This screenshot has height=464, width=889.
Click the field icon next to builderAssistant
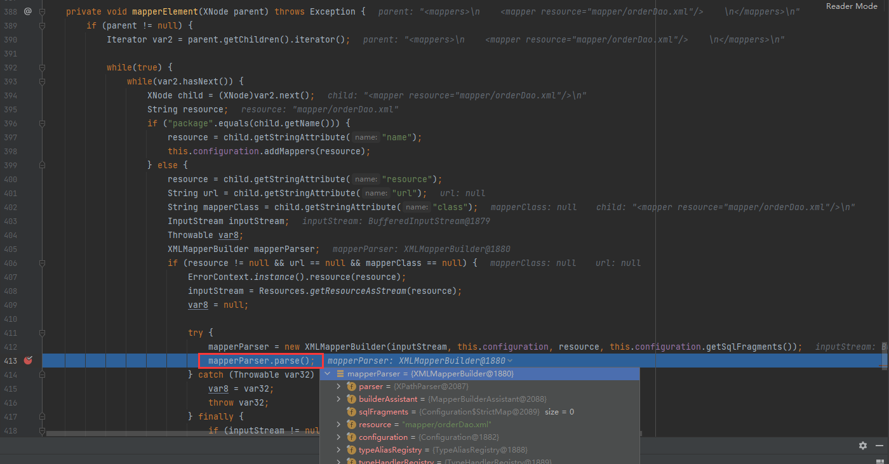point(351,399)
